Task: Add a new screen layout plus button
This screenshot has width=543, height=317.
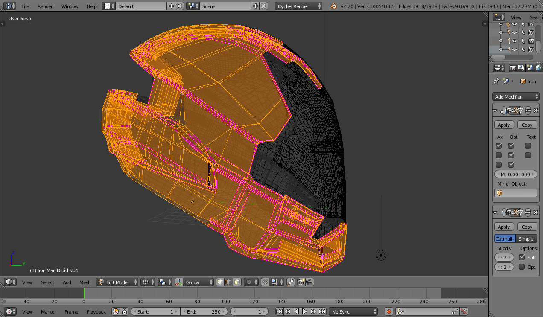Action: pos(172,6)
